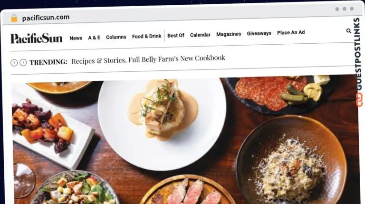Click the next trending story arrow
Image resolution: width=365 pixels, height=204 pixels.
tap(23, 62)
